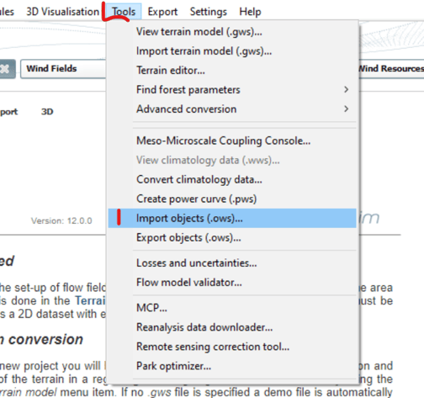This screenshot has width=424, height=398.
Task: Switch to the 3D tab
Action: point(47,112)
